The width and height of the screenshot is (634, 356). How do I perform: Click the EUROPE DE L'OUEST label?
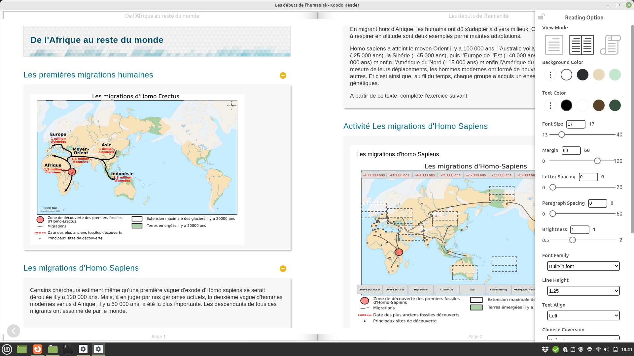point(370,289)
